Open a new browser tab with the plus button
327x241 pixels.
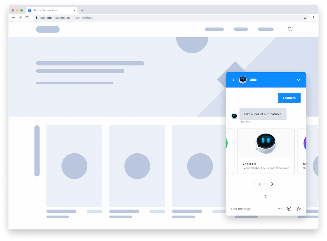coord(82,10)
